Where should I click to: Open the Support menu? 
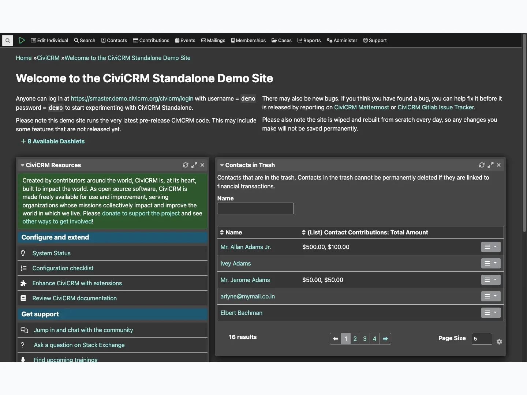tap(375, 40)
